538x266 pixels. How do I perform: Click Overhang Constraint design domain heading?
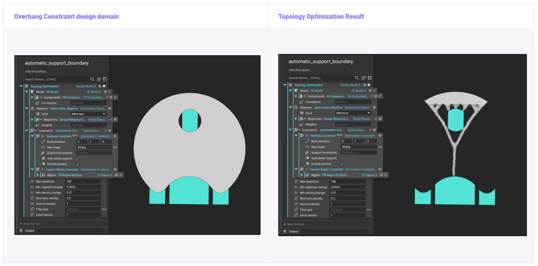coord(66,16)
